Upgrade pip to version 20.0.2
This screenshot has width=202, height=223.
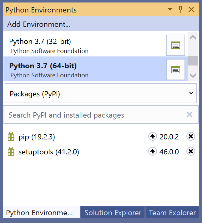pyautogui.click(x=152, y=136)
